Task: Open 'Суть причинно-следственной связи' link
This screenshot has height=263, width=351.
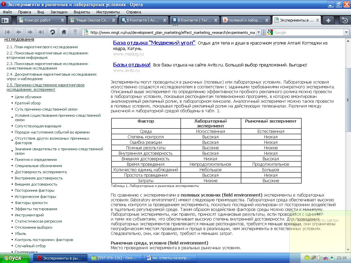Action: [x=46, y=109]
